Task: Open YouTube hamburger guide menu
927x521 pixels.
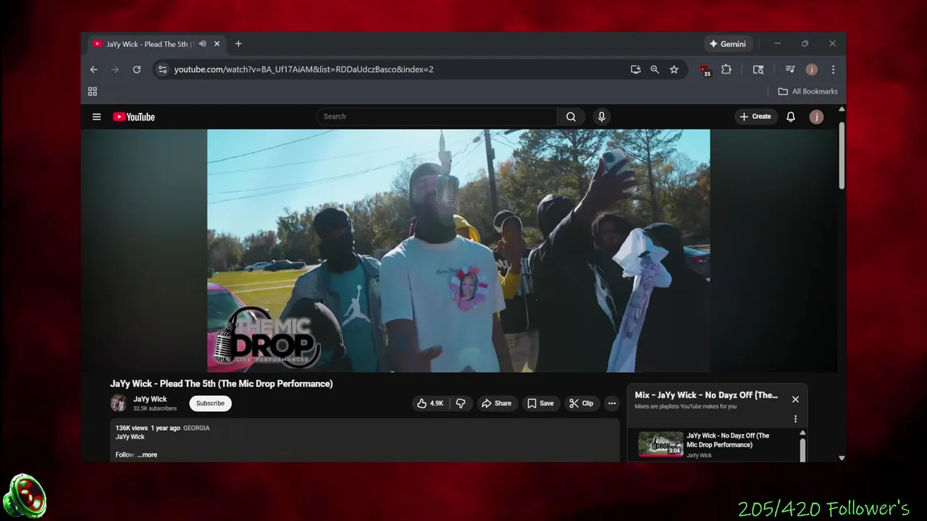Action: pyautogui.click(x=96, y=117)
